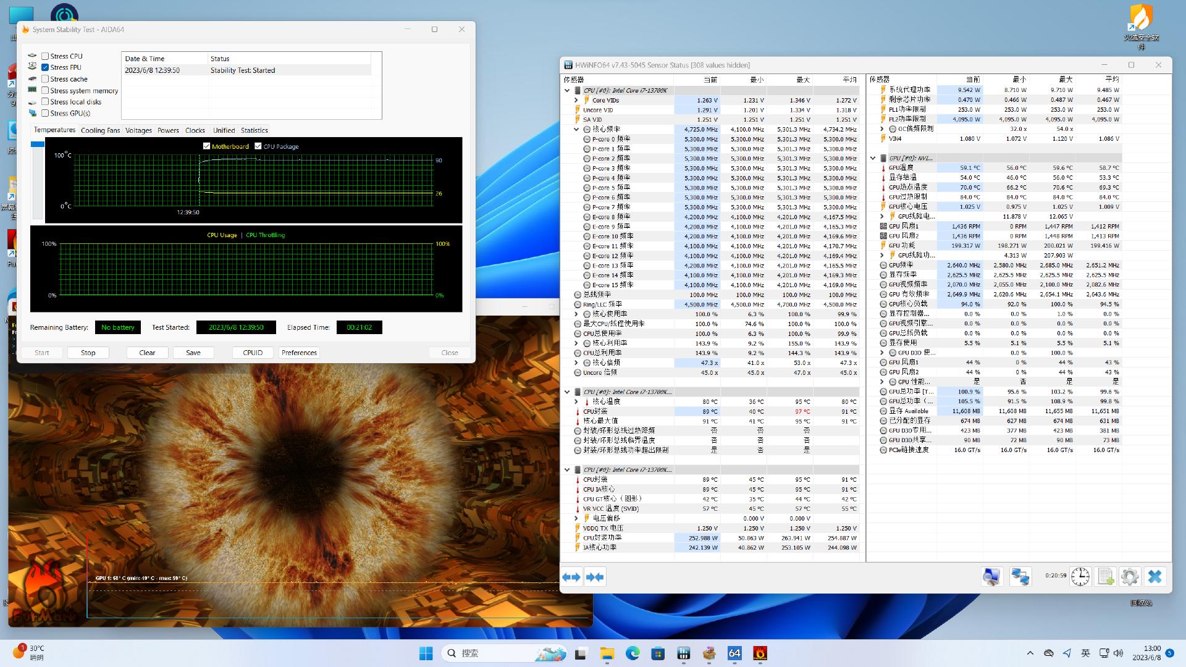Expand the Core VIDs tree row
The image size is (1186, 667).
coord(576,100)
